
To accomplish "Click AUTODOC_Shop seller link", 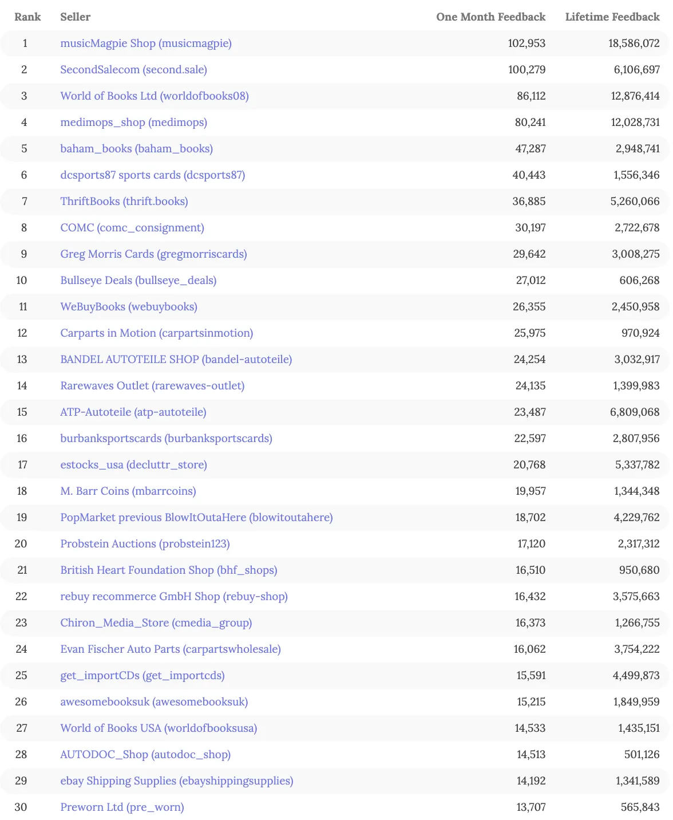I will pos(146,755).
